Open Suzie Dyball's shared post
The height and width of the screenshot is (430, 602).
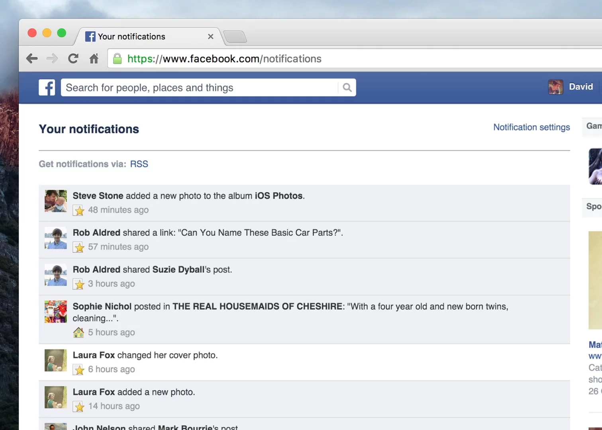[x=178, y=270]
